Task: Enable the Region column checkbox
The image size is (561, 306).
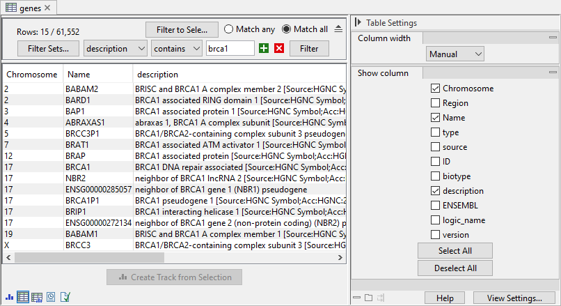Action: 436,103
